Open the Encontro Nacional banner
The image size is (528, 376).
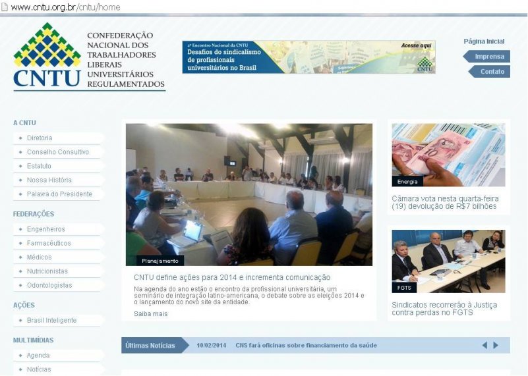click(308, 57)
